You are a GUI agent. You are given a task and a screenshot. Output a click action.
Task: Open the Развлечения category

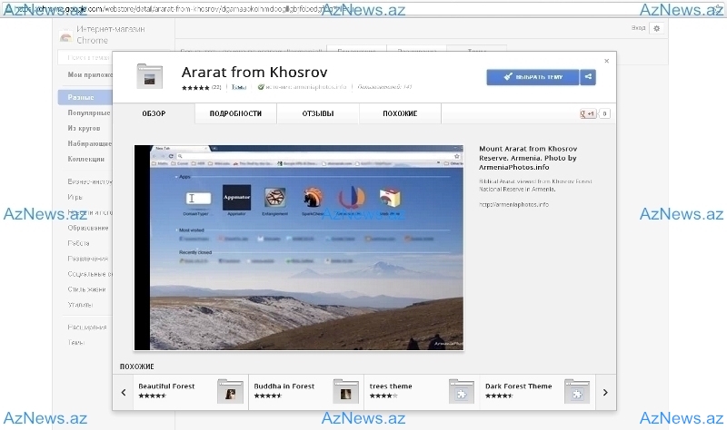click(87, 259)
